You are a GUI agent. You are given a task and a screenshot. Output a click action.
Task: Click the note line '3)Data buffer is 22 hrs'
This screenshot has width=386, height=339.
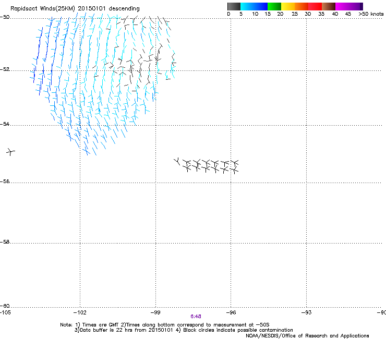[x=184, y=330]
